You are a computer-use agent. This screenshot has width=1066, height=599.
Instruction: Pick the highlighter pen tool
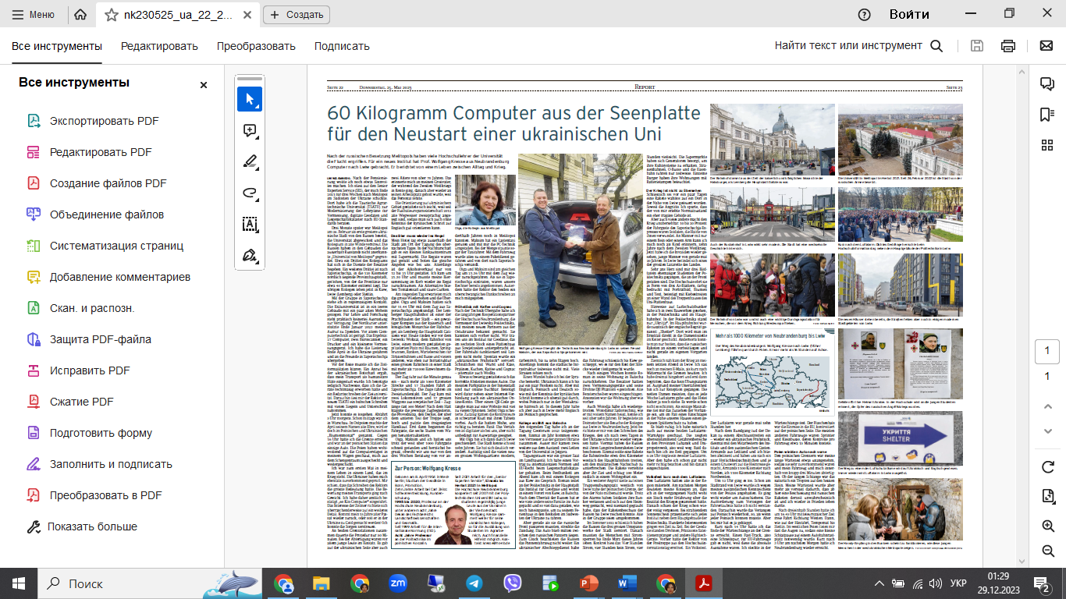[x=250, y=161]
